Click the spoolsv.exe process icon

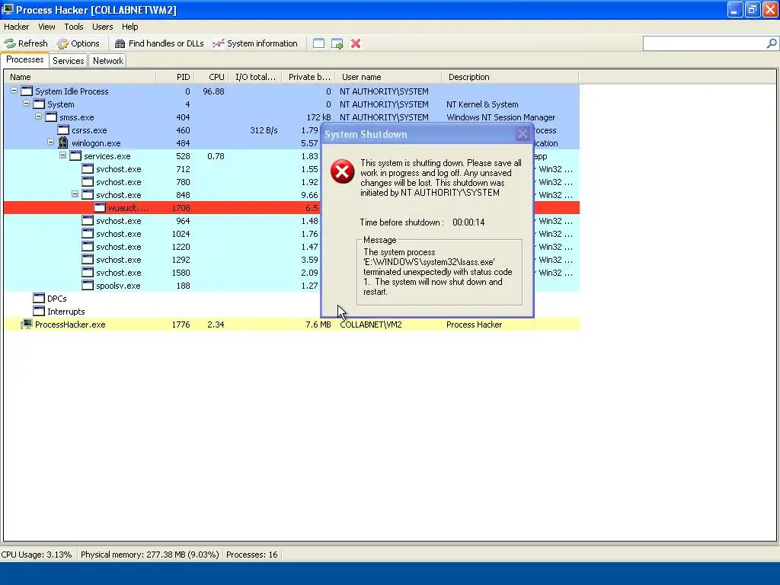[88, 285]
